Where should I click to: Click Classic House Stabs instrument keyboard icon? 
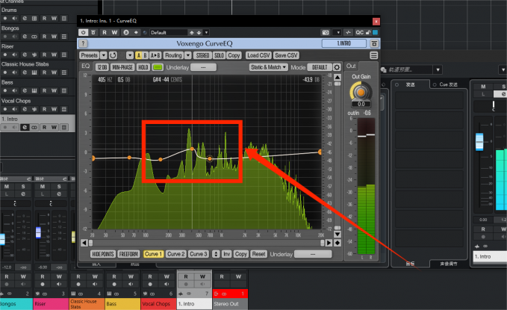click(x=34, y=72)
